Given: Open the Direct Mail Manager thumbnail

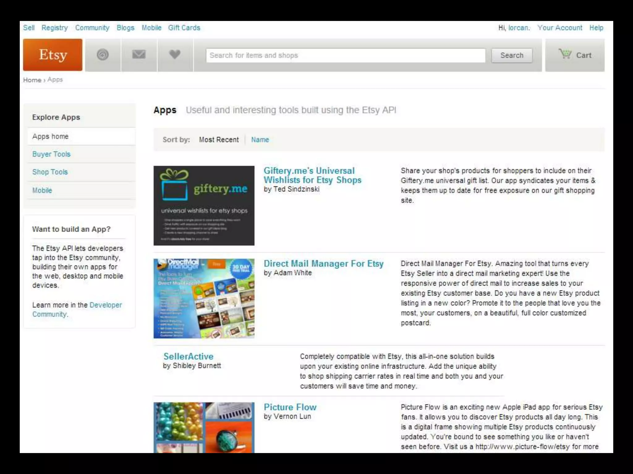Looking at the screenshot, I should click(x=204, y=298).
